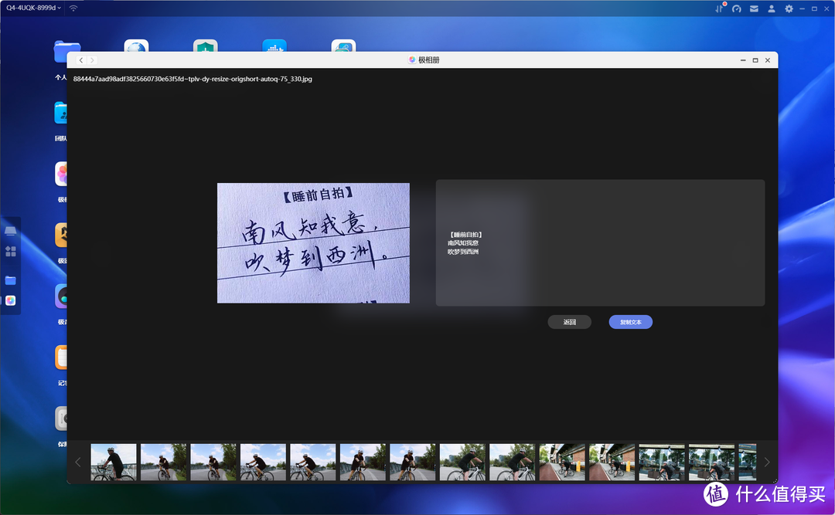Click the recognized text result panel
The height and width of the screenshot is (515, 835).
(x=600, y=243)
